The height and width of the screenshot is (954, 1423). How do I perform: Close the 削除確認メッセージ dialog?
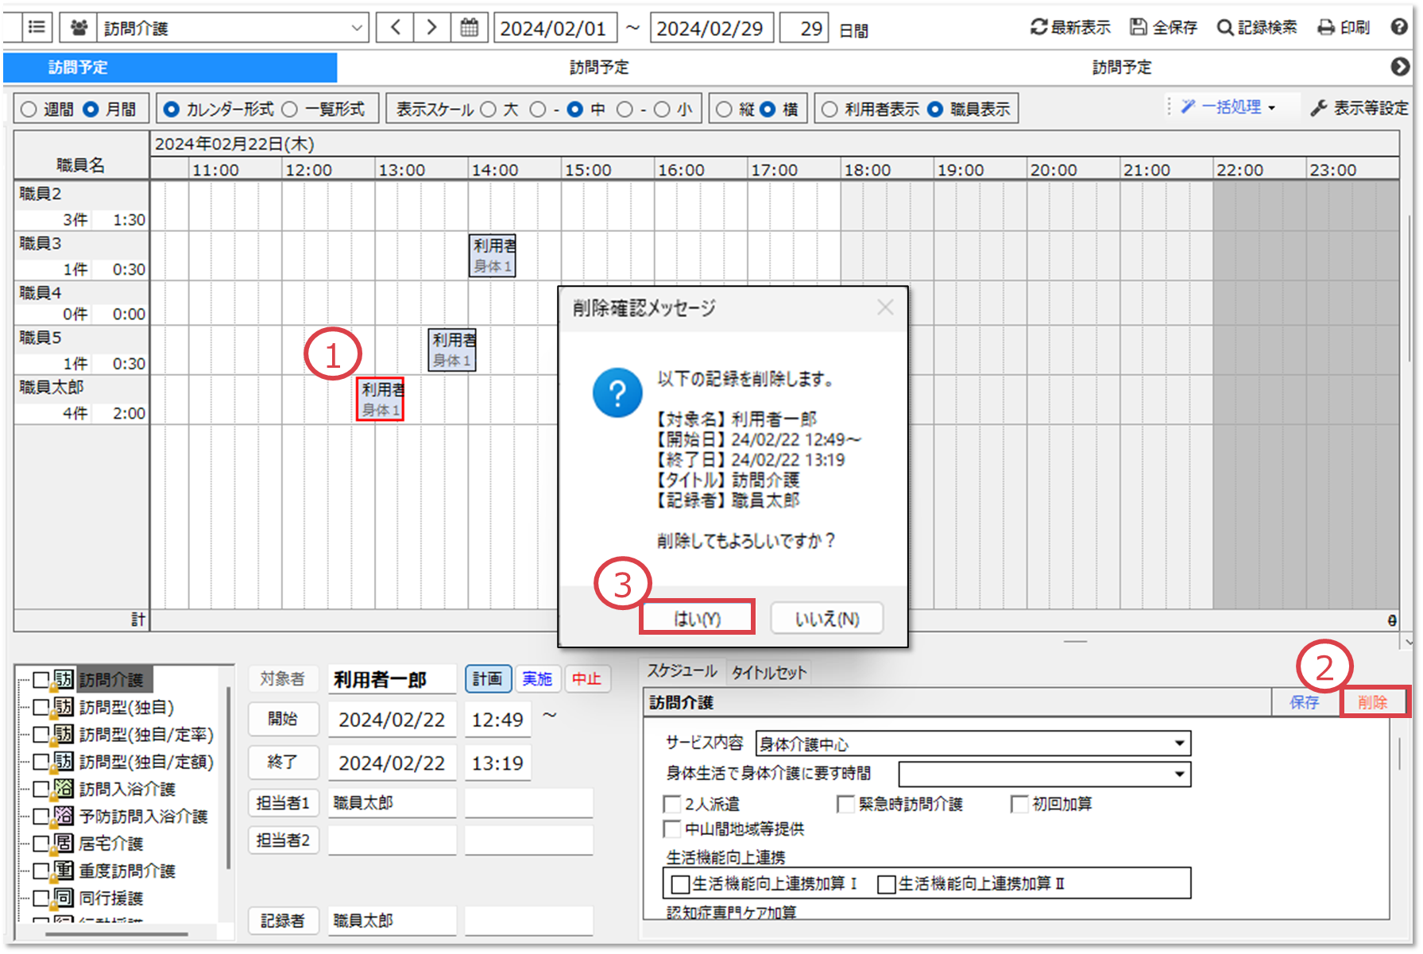[885, 307]
